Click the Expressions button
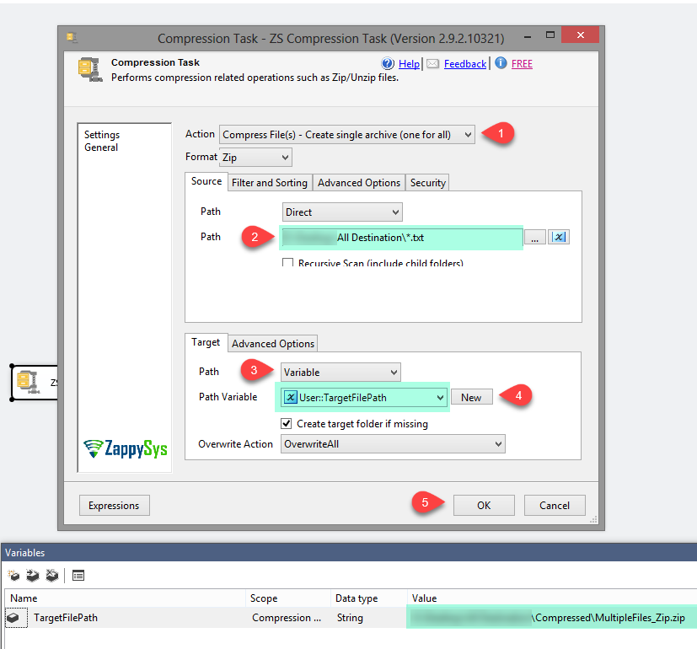Screen dimensions: 697x649 115,505
